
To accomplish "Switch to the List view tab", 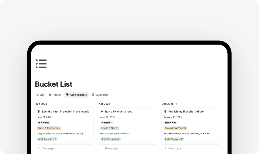I will pos(40,95).
